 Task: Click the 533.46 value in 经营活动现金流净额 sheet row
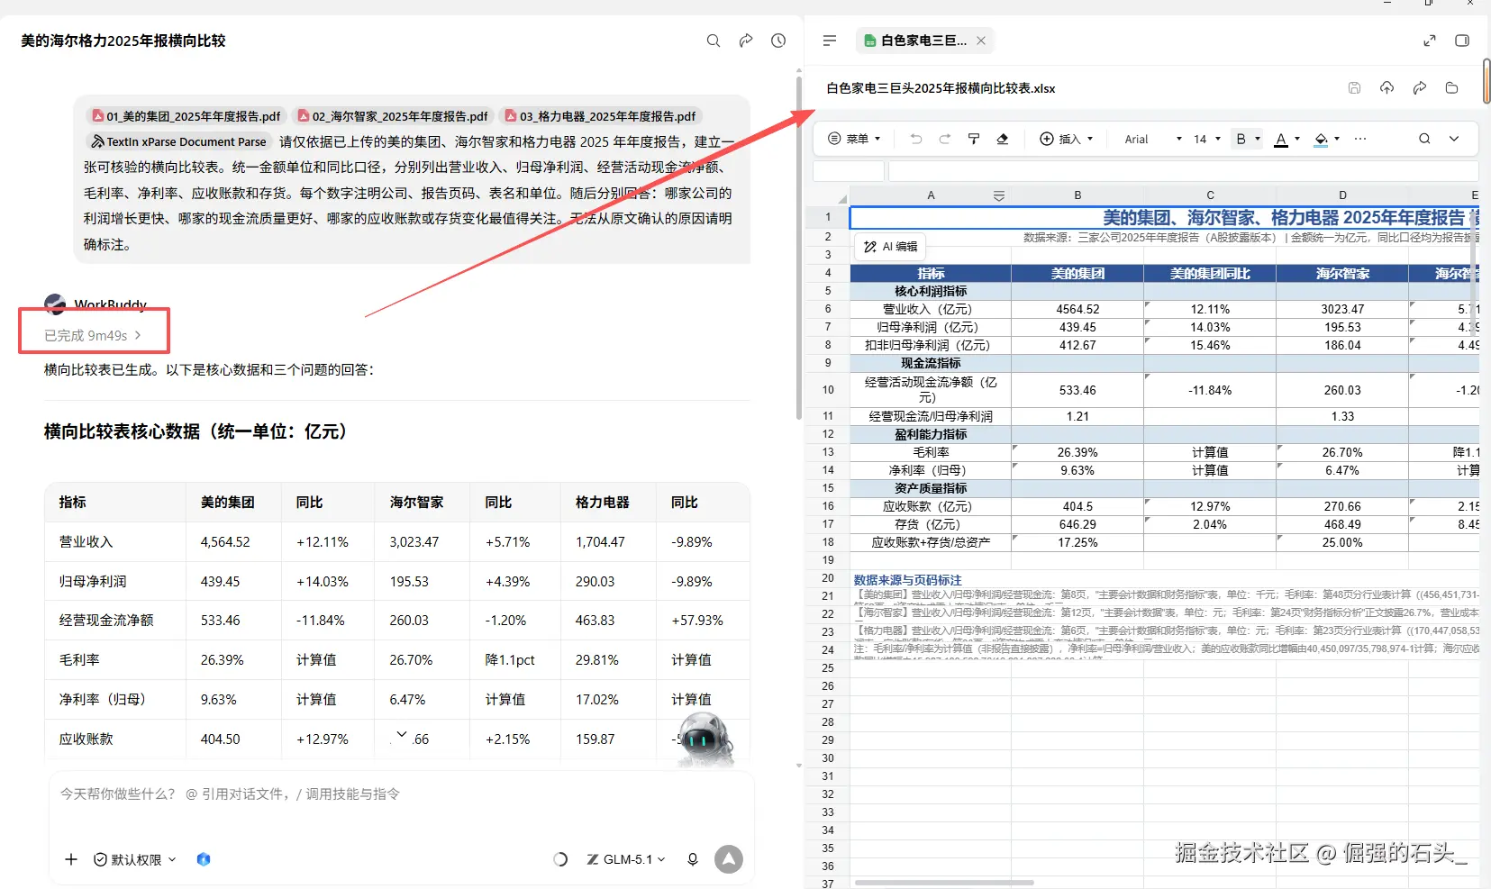pos(1077,390)
